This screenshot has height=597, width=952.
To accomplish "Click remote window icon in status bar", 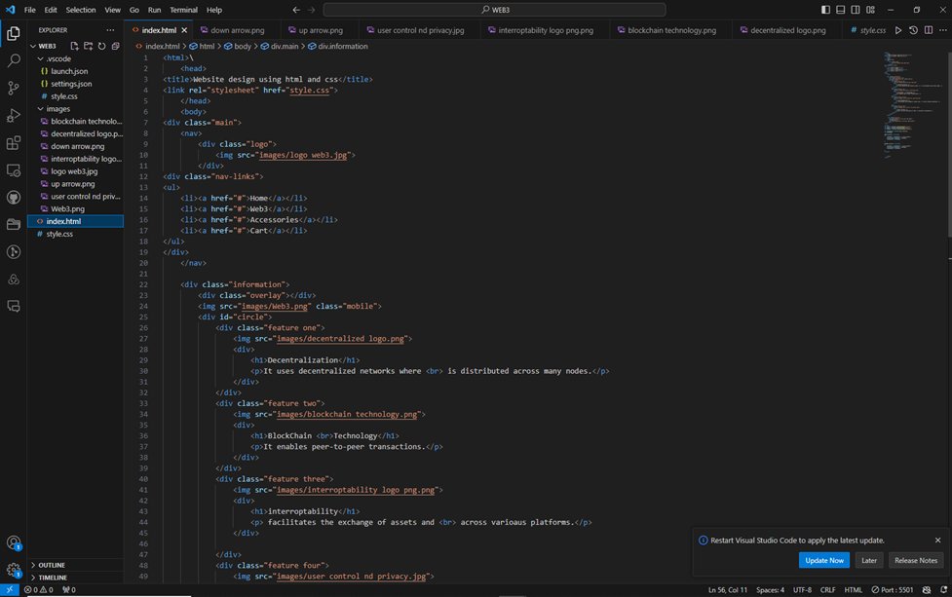I will 10,590.
